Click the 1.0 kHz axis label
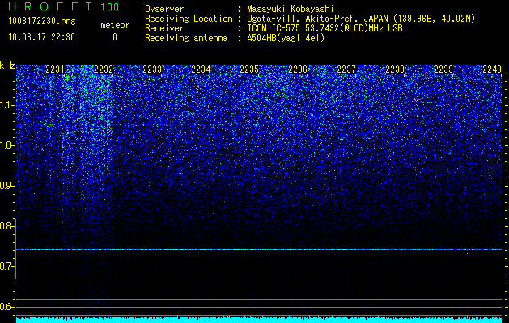Image resolution: width=509 pixels, height=323 pixels. click(6, 146)
